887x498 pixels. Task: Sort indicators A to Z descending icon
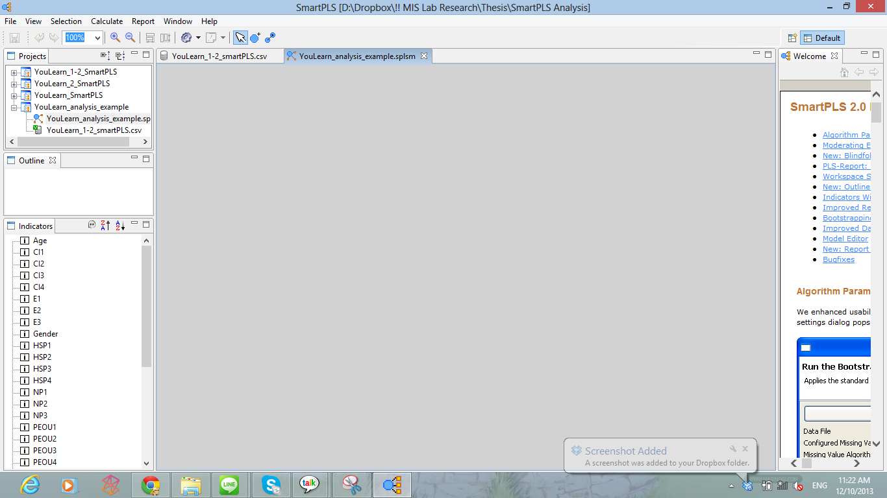click(x=120, y=225)
